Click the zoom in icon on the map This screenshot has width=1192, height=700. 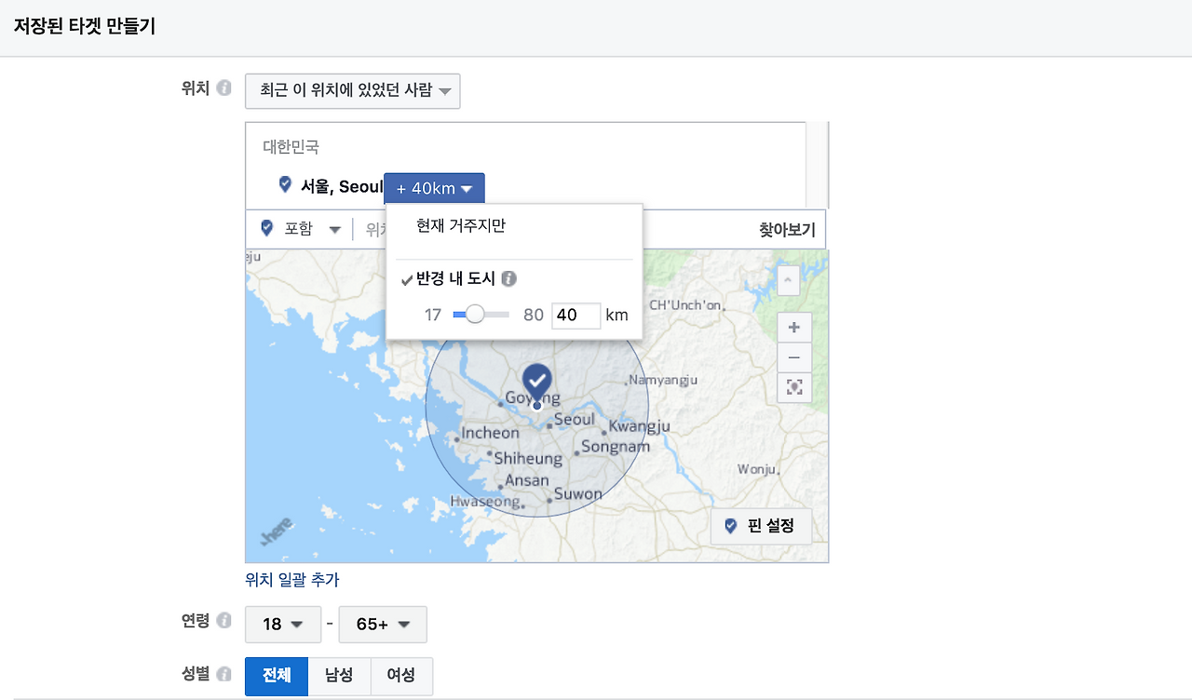pos(793,327)
